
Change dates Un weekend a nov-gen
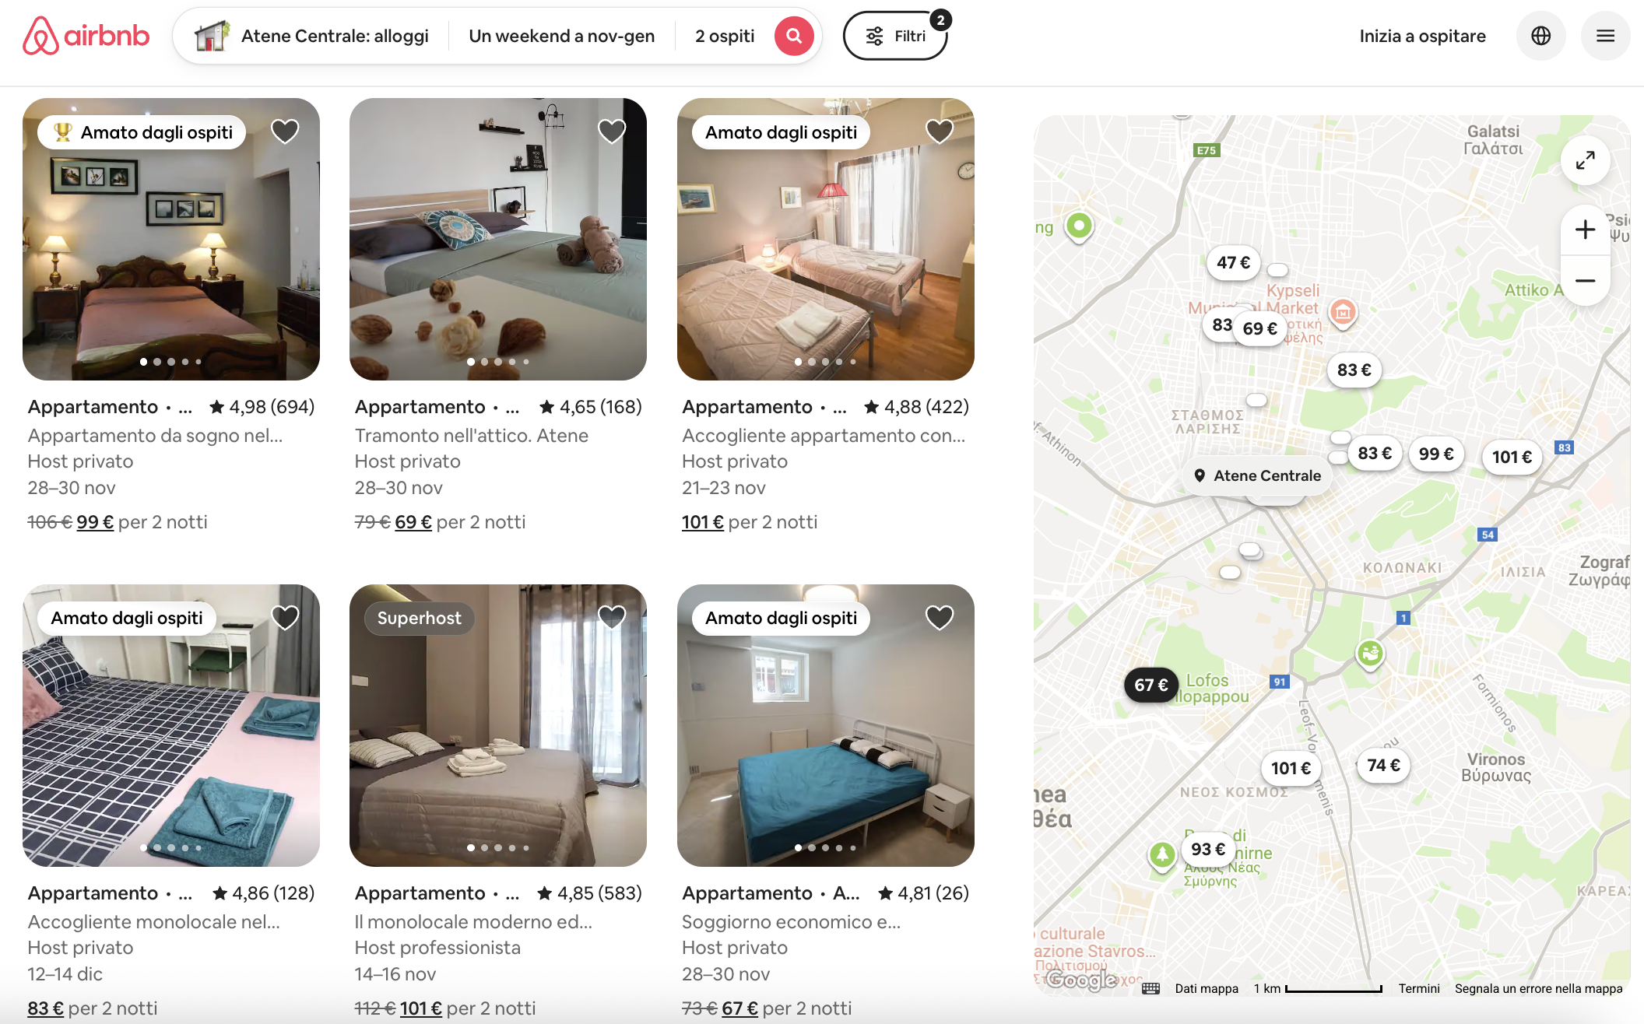click(561, 36)
